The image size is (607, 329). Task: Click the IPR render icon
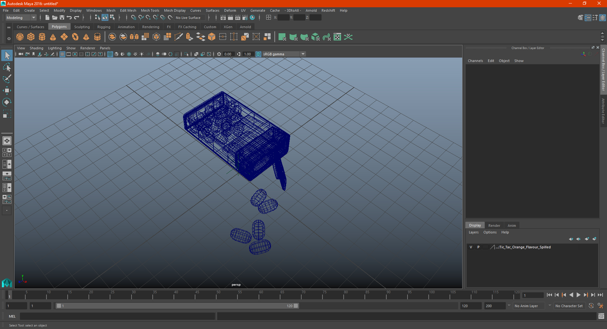point(238,18)
